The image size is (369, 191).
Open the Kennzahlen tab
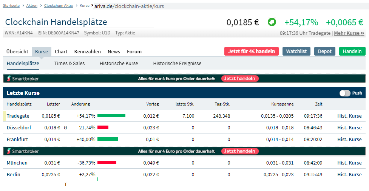pyautogui.click(x=88, y=52)
